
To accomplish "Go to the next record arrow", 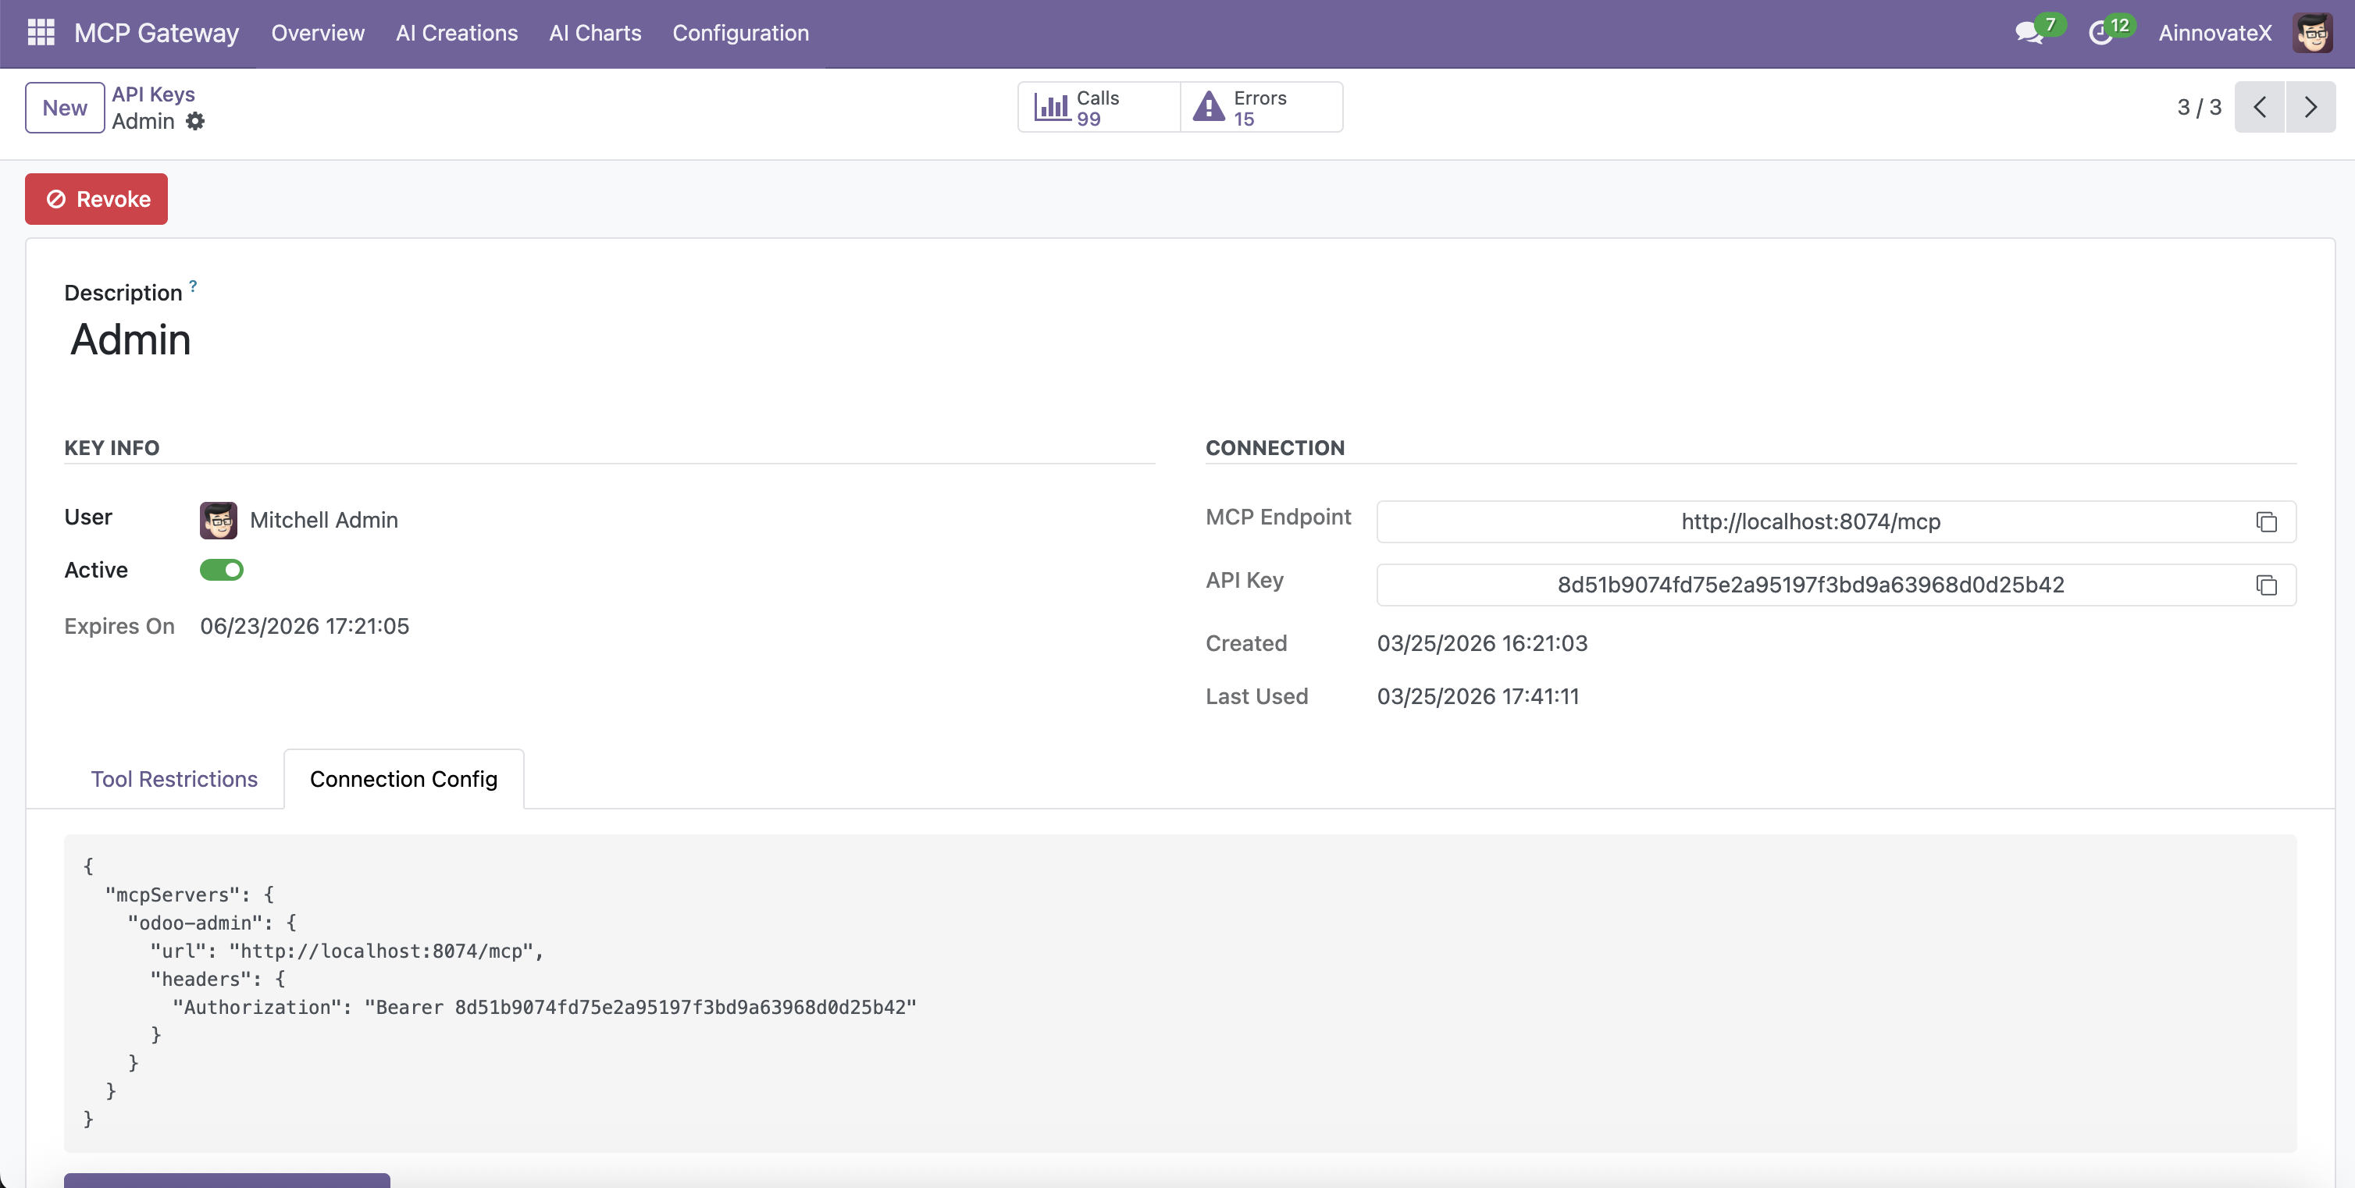I will [2310, 108].
